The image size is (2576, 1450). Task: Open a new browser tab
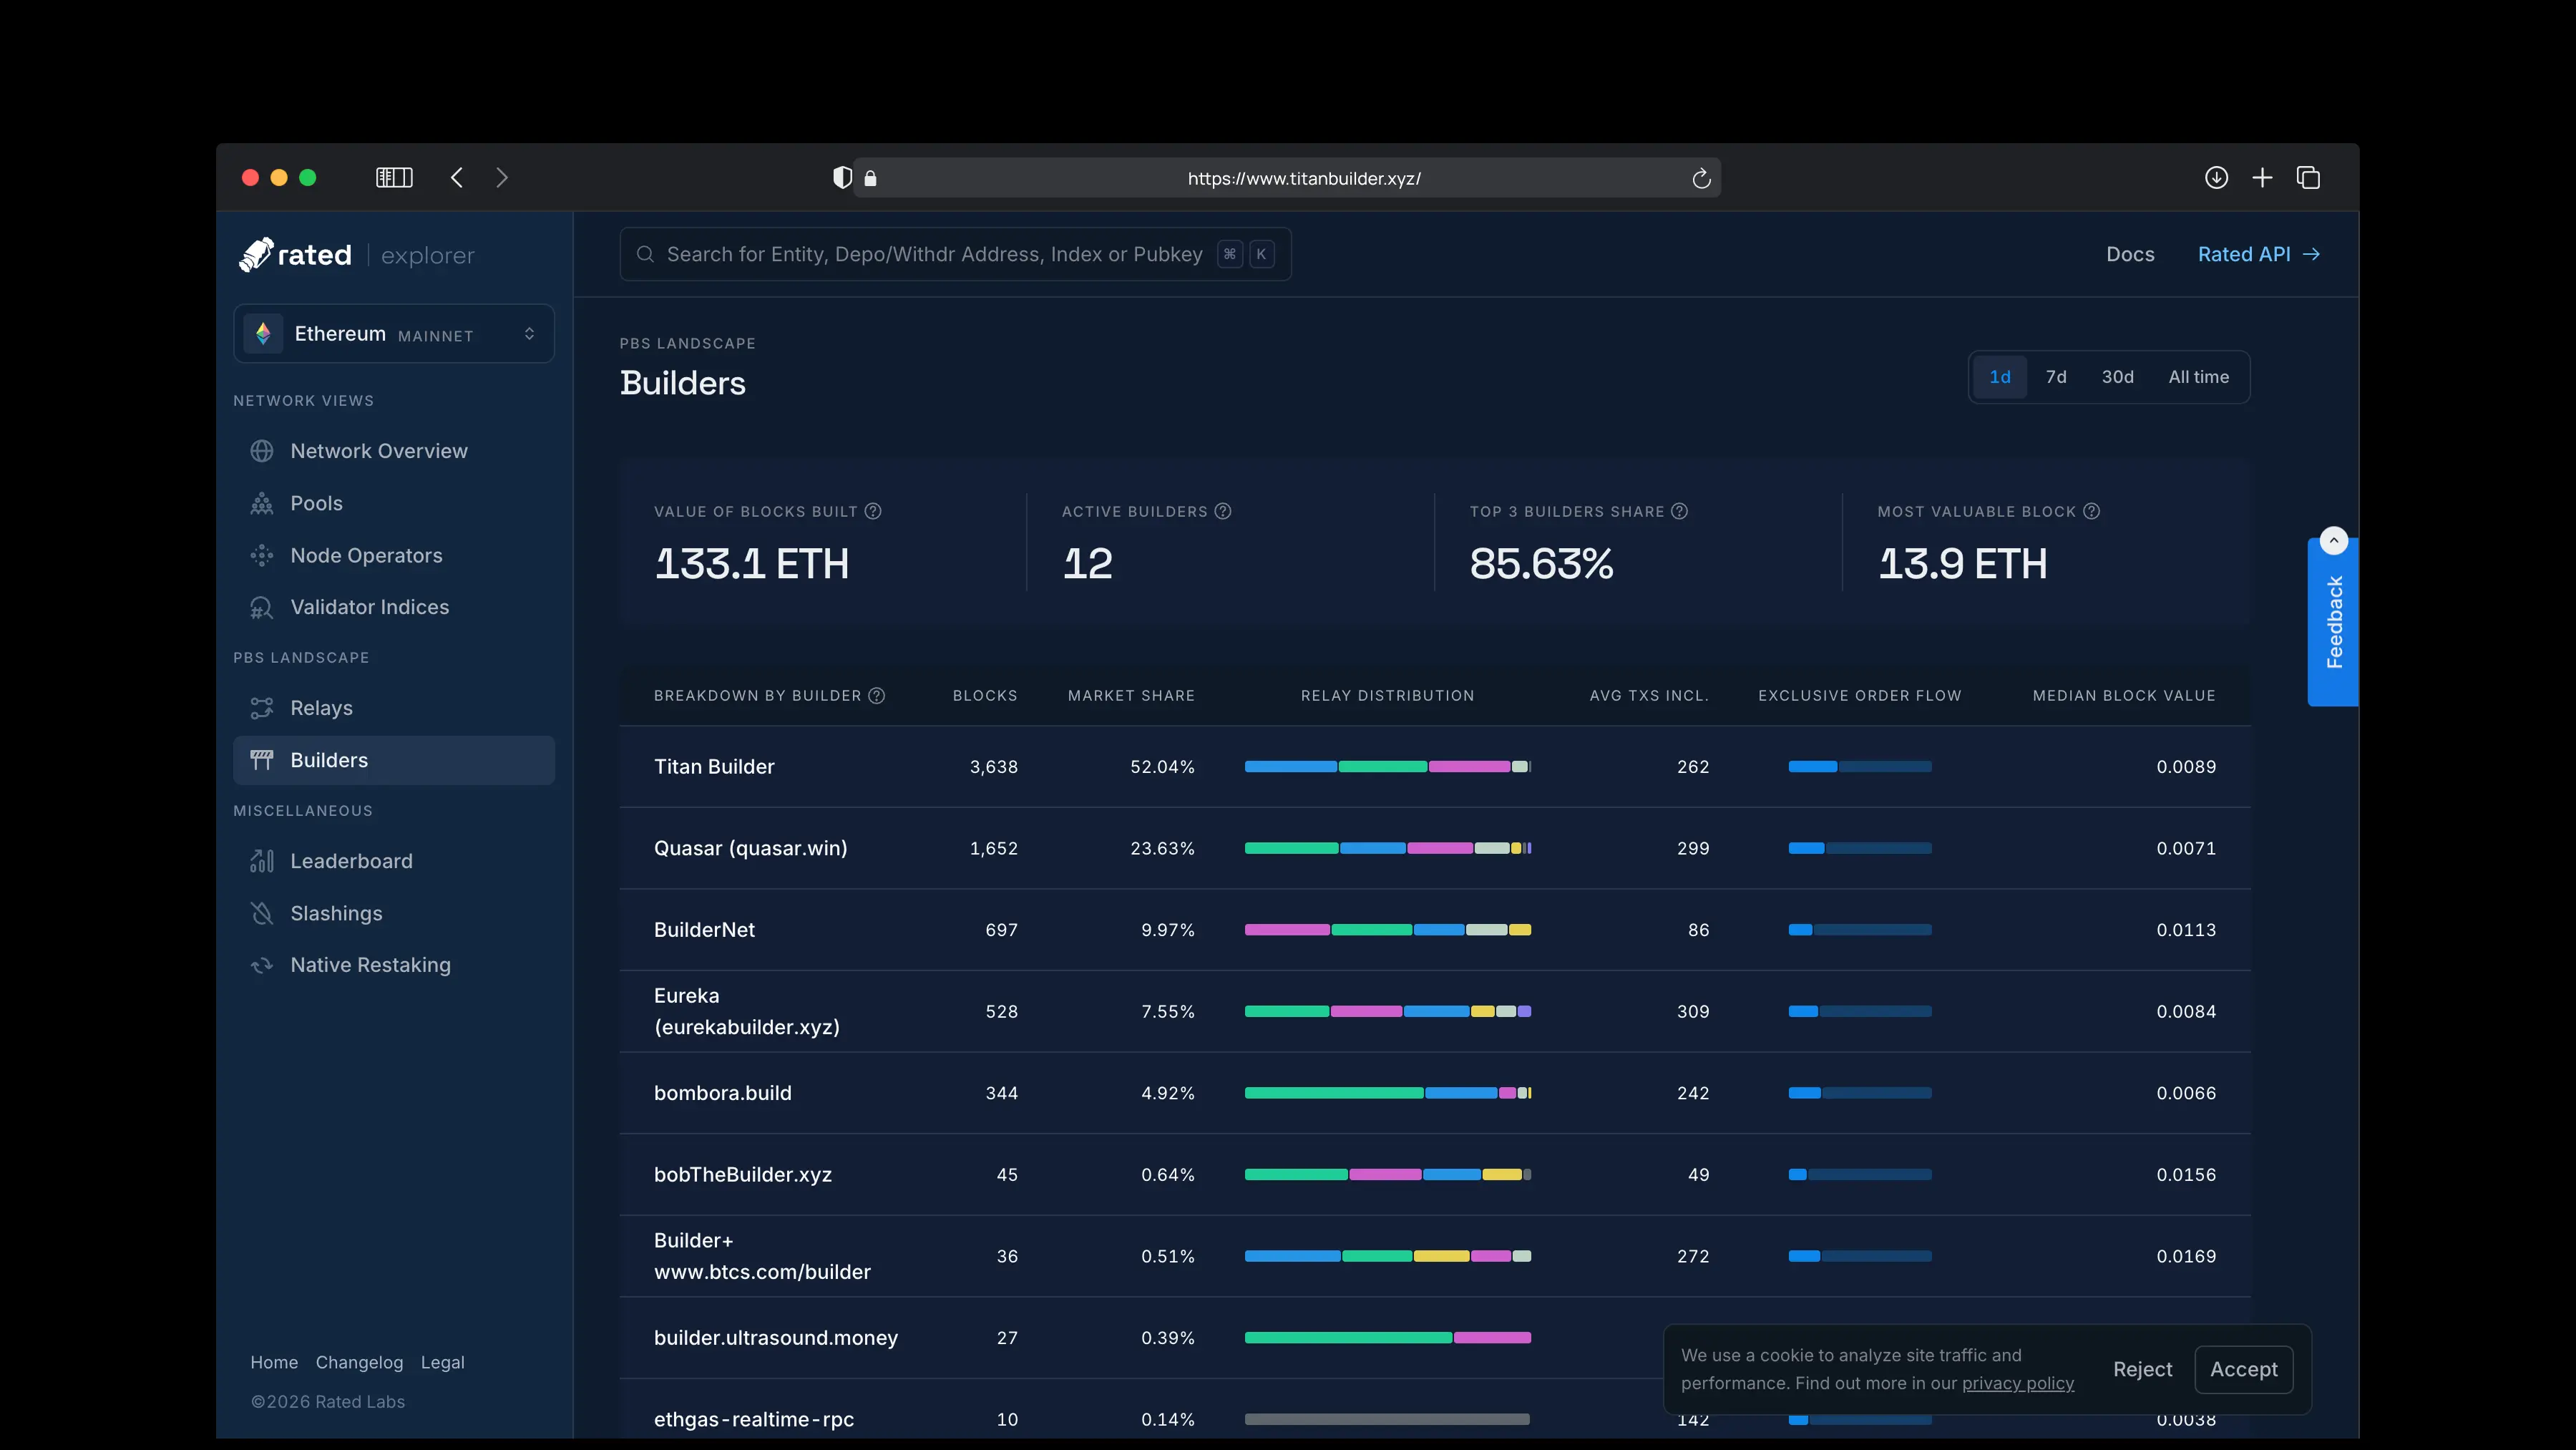coord(2262,177)
